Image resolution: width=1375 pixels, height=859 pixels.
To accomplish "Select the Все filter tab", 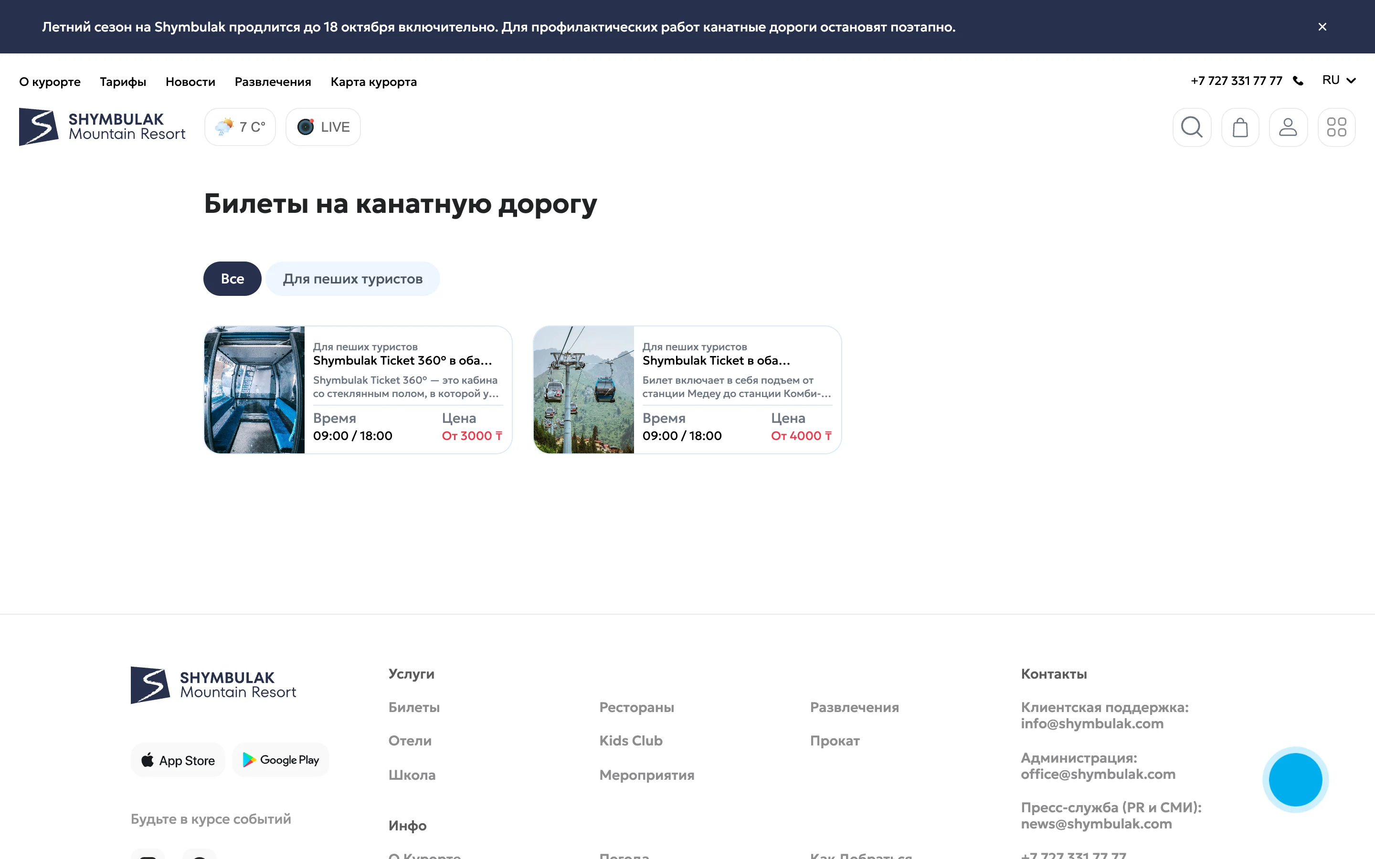I will tap(233, 279).
